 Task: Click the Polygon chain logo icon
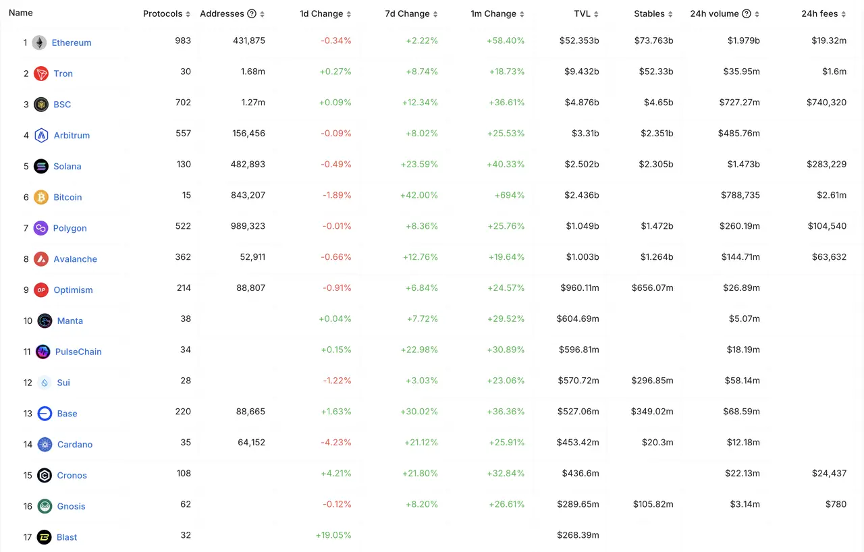41,228
